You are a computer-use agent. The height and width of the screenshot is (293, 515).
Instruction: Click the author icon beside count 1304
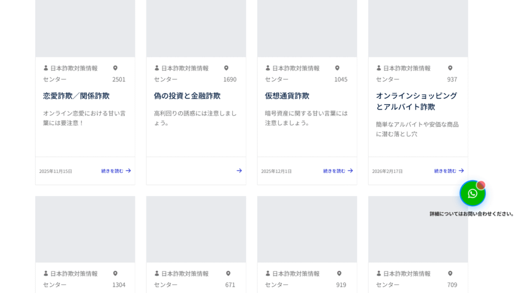coord(46,273)
